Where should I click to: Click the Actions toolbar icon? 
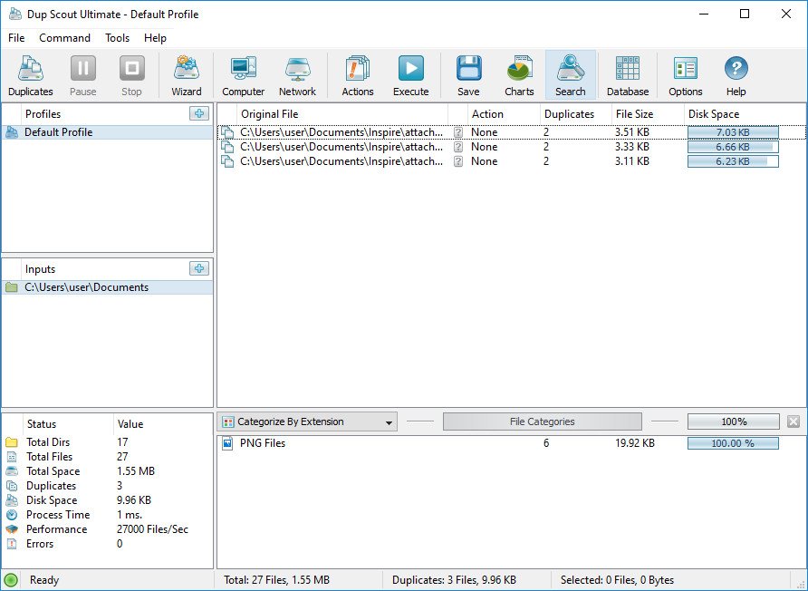pyautogui.click(x=357, y=74)
